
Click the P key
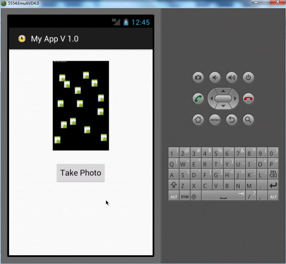click(x=273, y=163)
